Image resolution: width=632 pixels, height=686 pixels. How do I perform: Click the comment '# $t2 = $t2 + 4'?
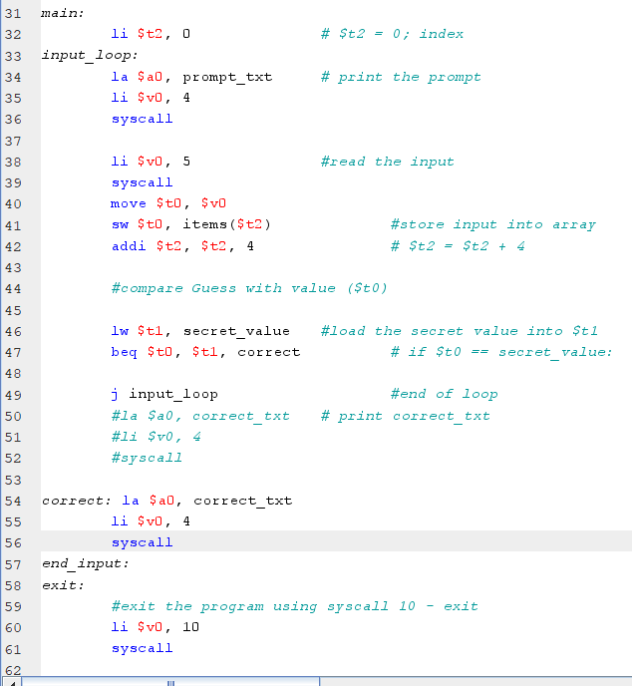click(x=458, y=246)
